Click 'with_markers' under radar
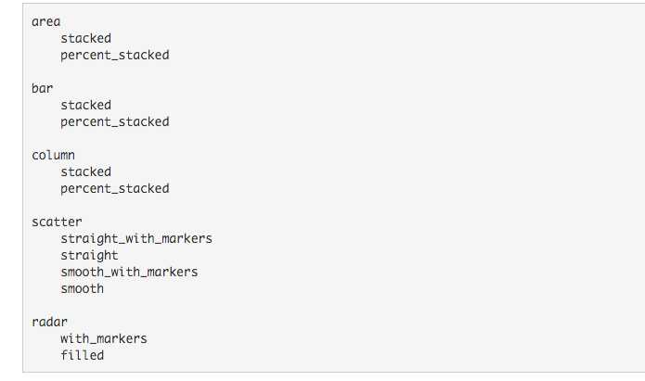 104,338
